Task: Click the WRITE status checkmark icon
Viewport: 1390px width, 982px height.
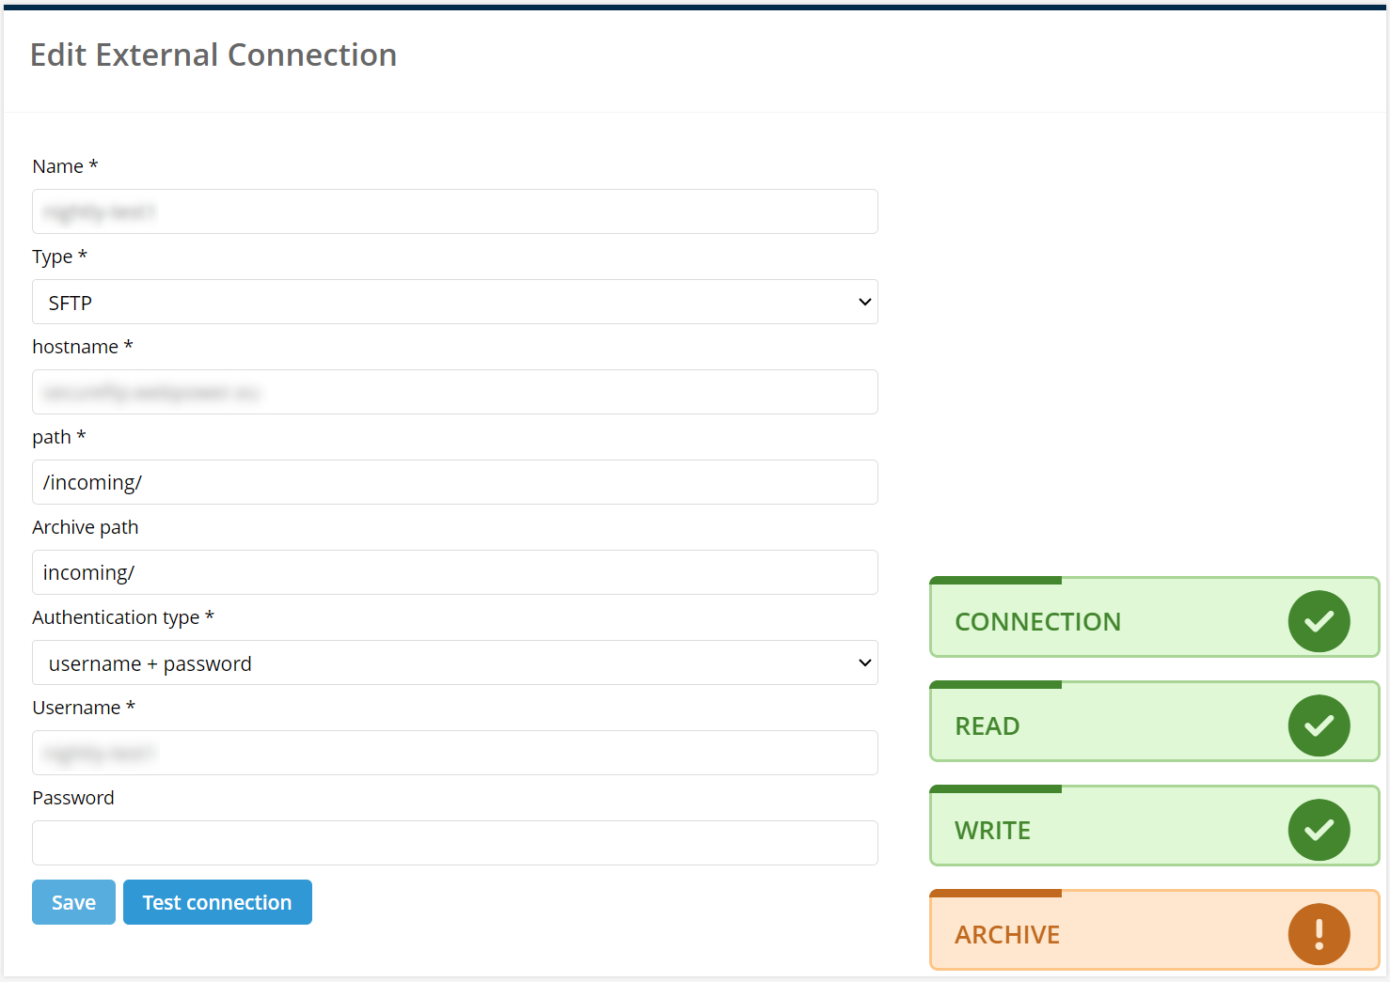Action: click(x=1319, y=830)
